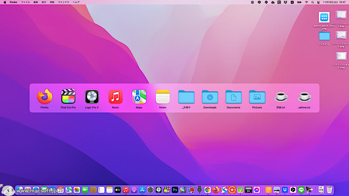This screenshot has height=196, width=349.
Task: Launch Firefox from the HotLaunch panel
Action: 45,96
